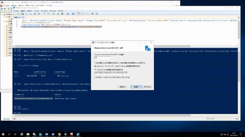Screen dimensions: 245x137
Task: Open the デバッグ menu in PowerShell ISE
Action: [x=44, y=11]
